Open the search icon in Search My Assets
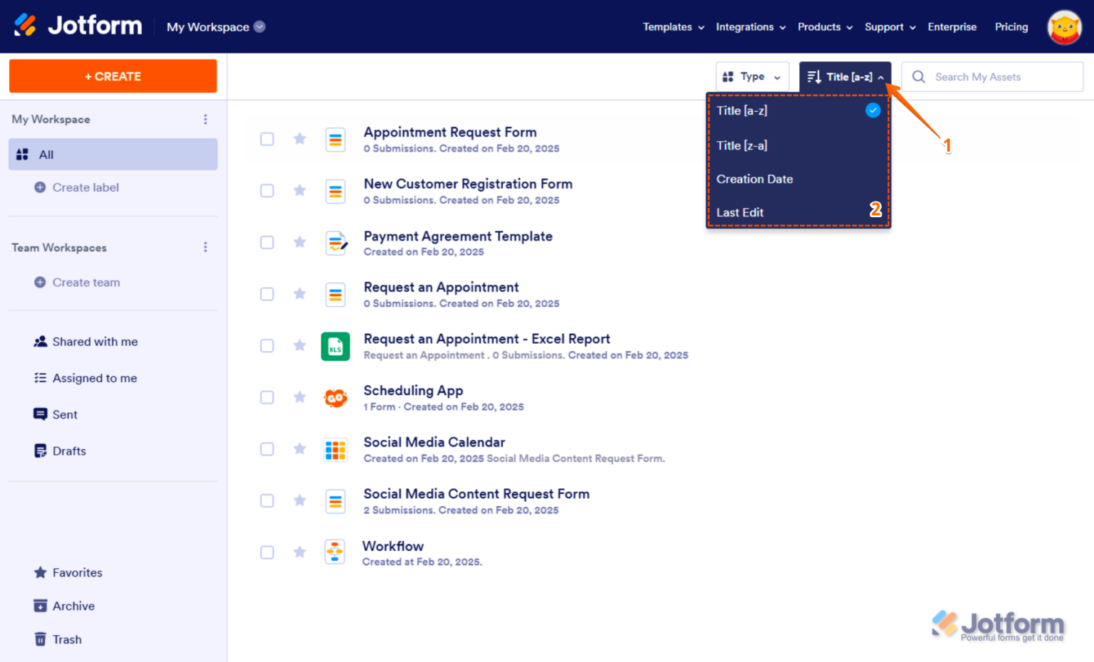Screen dimensions: 1094x662 point(919,76)
